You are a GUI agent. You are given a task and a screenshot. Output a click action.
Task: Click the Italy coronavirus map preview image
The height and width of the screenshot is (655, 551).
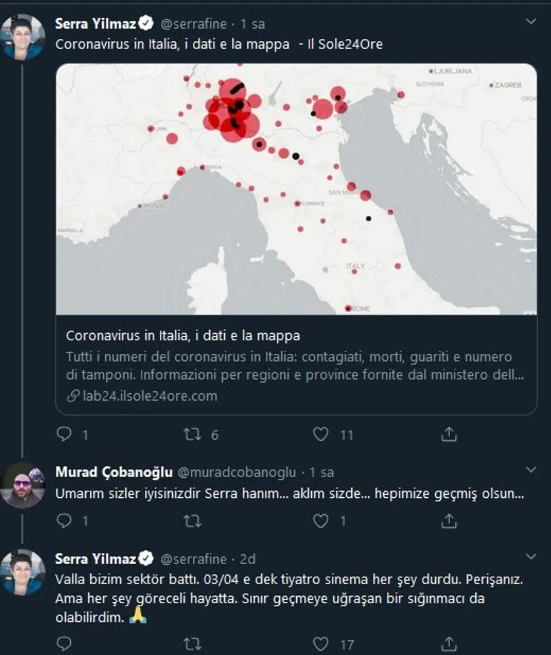click(296, 189)
